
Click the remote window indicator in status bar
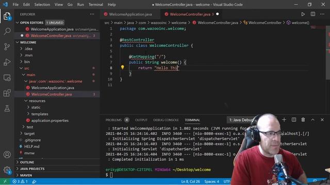[5, 181]
